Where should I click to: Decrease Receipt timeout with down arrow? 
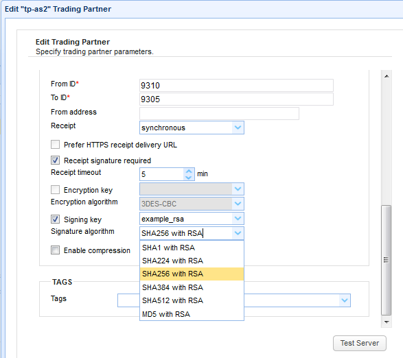(189, 178)
